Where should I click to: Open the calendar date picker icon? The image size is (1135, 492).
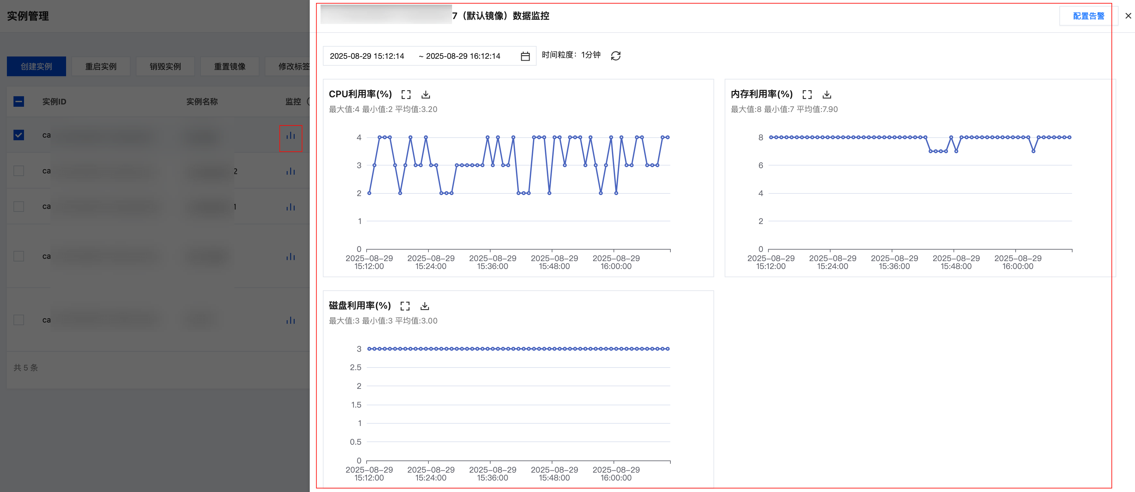coord(525,56)
